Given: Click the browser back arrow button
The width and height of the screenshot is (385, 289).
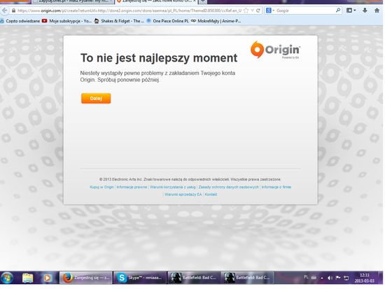Looking at the screenshot, I should (x=5, y=10).
